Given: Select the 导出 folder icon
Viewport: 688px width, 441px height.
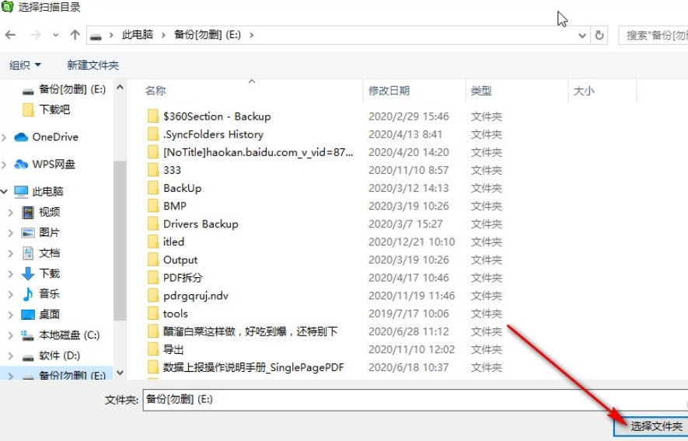Looking at the screenshot, I should point(153,350).
